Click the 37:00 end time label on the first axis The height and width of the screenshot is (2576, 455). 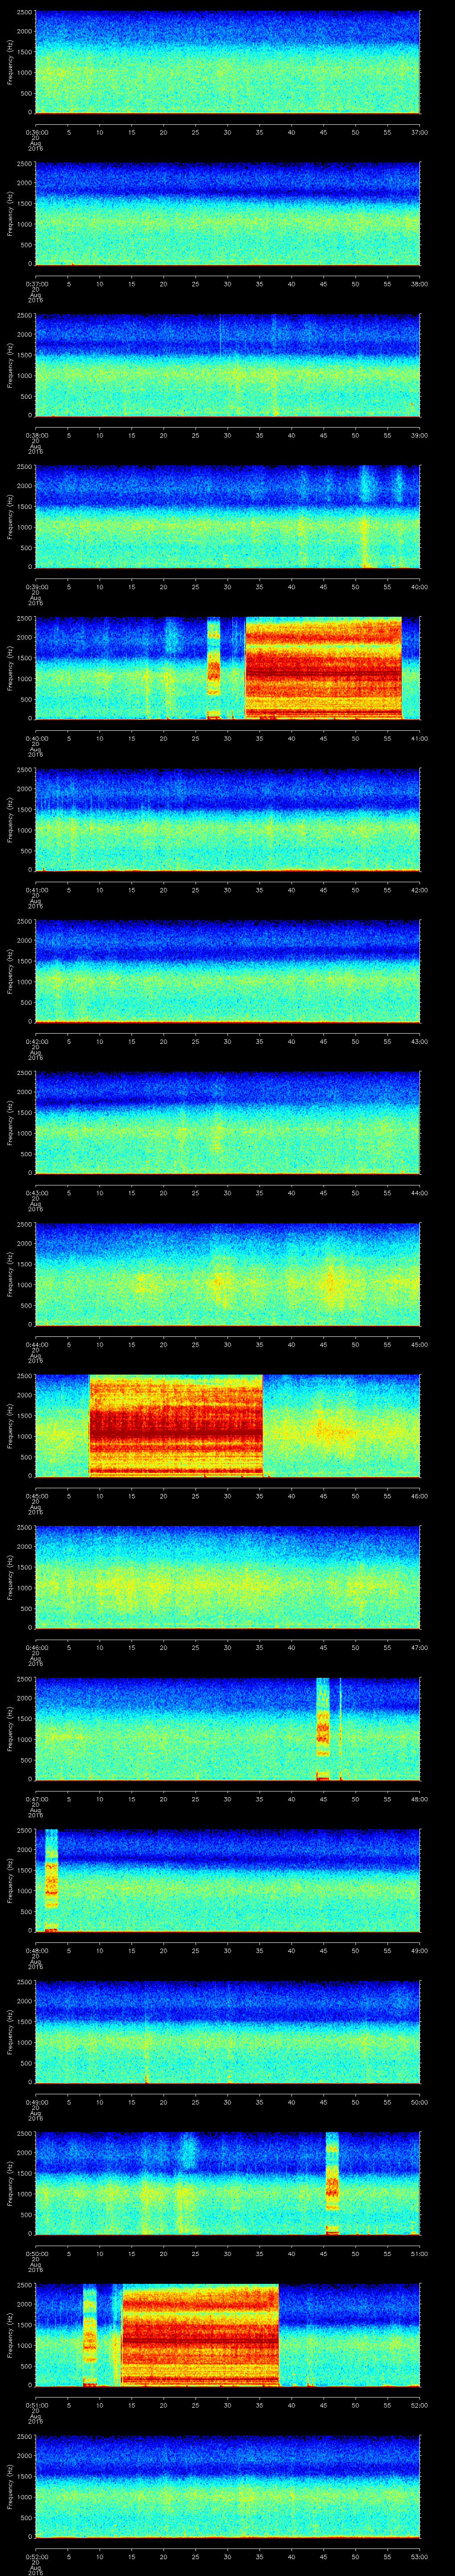point(419,131)
